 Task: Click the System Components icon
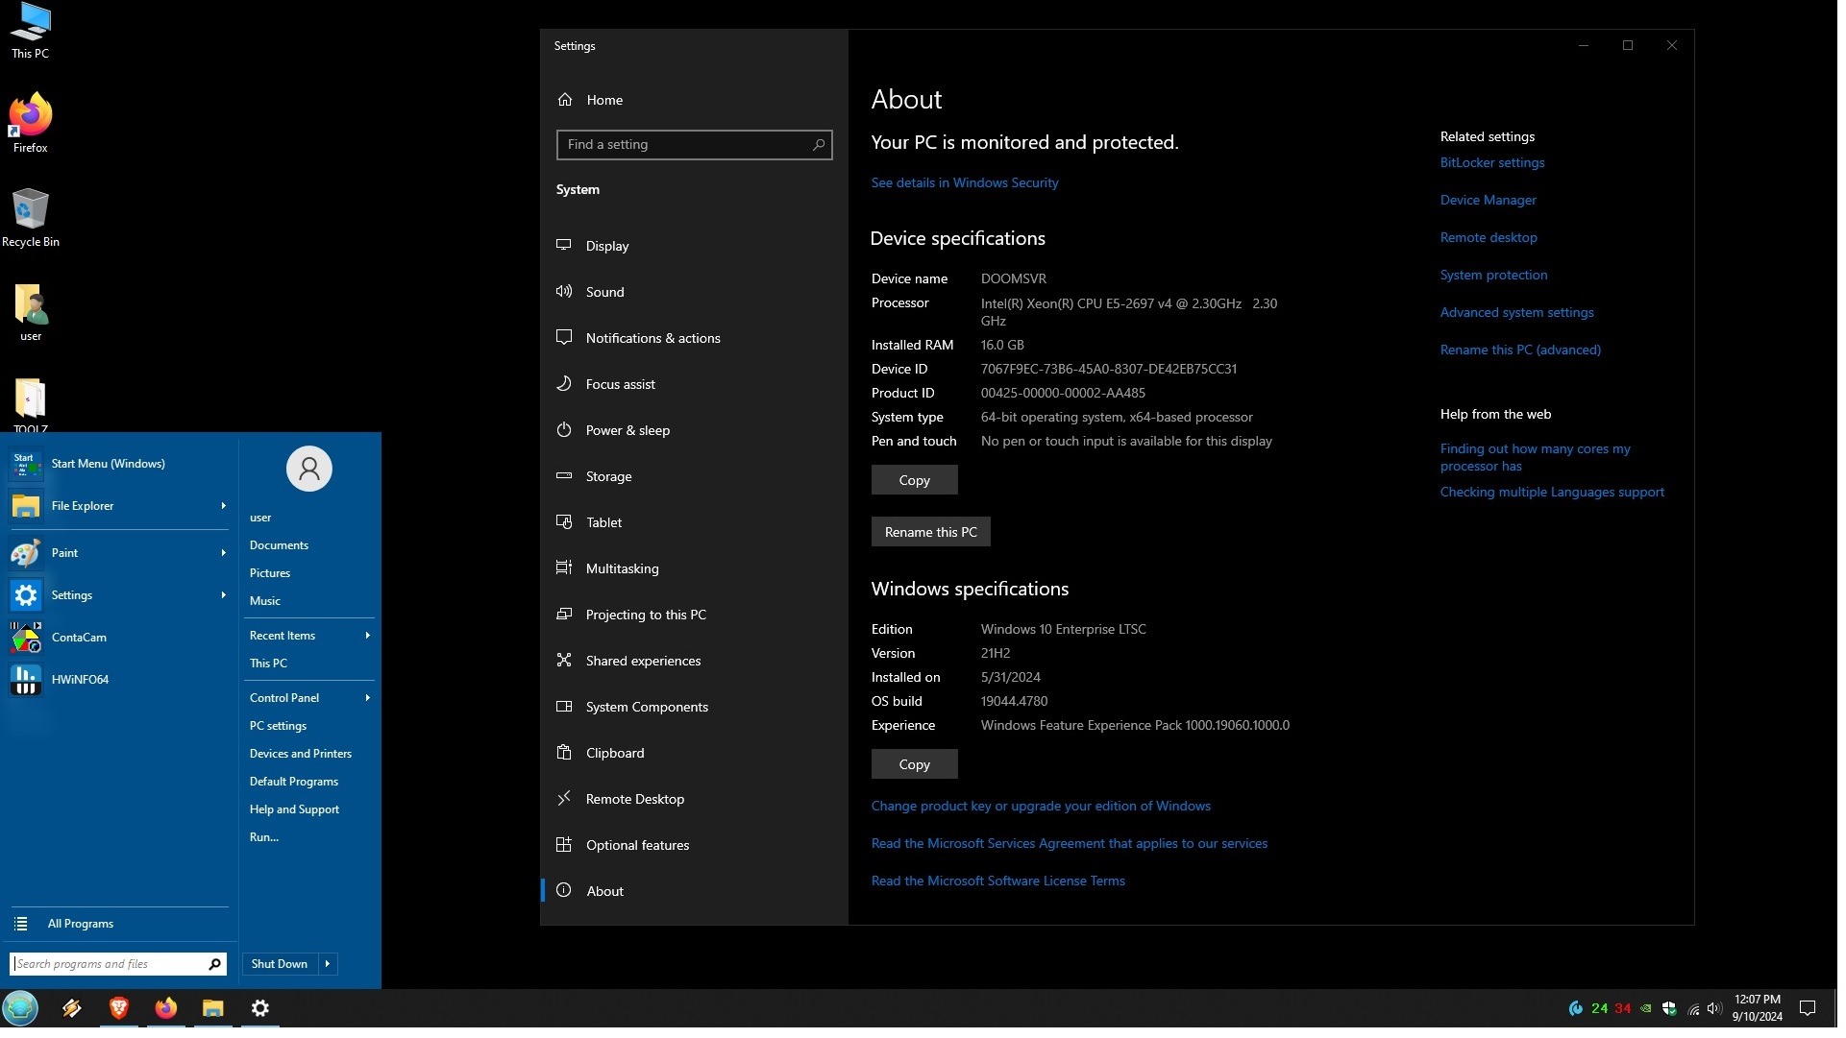(564, 706)
